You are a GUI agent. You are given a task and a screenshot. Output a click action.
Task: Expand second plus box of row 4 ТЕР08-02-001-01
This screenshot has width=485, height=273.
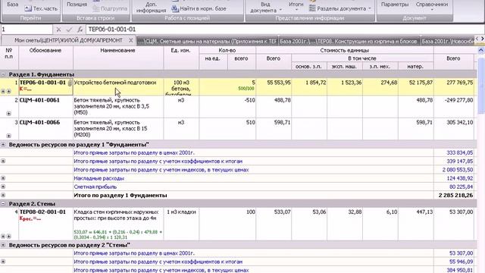click(x=8, y=236)
